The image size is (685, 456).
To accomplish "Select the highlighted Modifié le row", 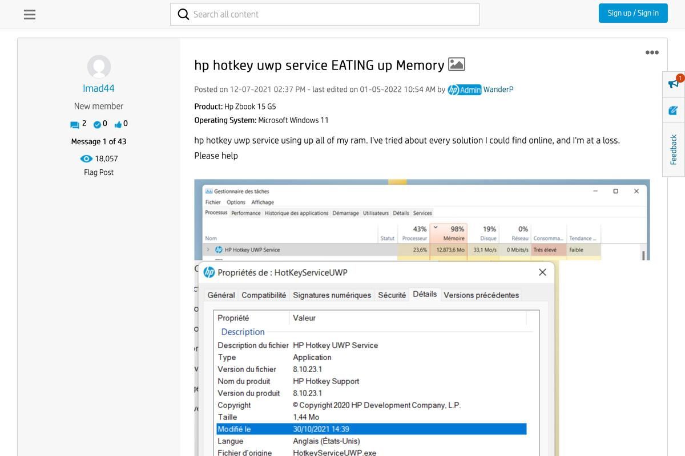I will 371,429.
